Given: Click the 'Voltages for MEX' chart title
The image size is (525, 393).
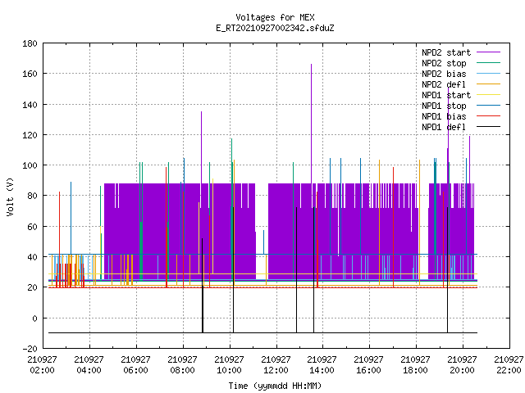Looking at the screenshot, I should (x=275, y=17).
